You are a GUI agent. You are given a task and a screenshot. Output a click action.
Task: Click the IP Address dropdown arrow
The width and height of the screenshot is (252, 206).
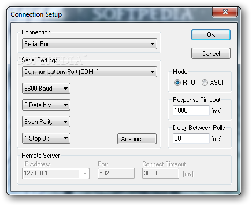pyautogui.click(x=85, y=173)
